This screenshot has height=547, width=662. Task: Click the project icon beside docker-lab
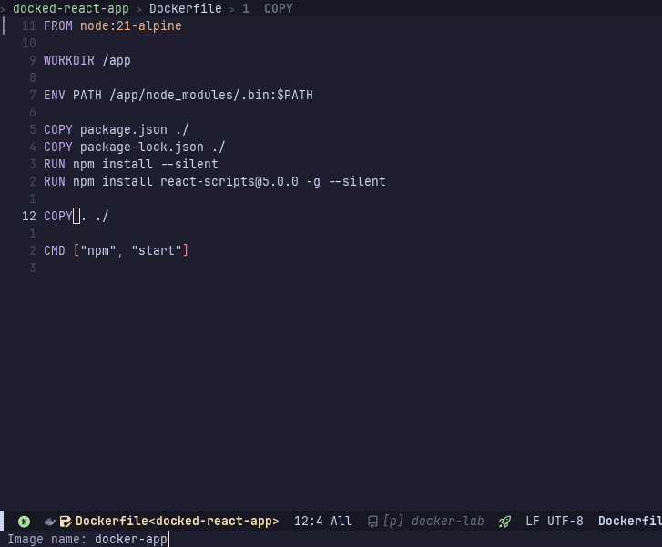point(372,522)
